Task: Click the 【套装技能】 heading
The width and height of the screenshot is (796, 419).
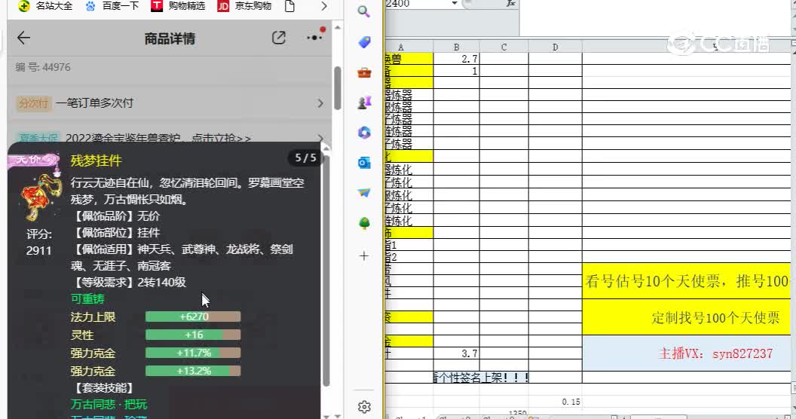Action: [x=103, y=388]
